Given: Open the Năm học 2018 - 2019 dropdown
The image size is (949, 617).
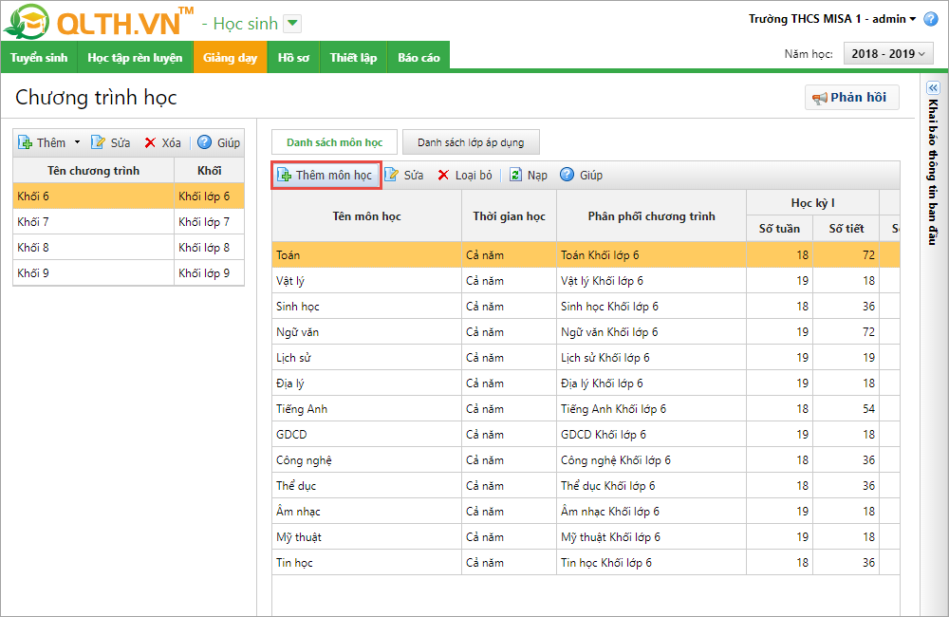Looking at the screenshot, I should 889,54.
